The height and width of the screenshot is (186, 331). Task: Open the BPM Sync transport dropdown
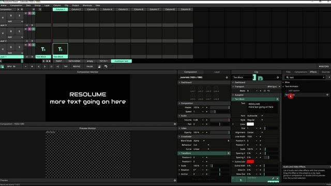274,87
